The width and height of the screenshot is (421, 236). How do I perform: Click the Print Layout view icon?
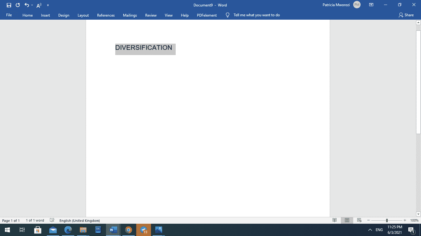(x=346, y=220)
